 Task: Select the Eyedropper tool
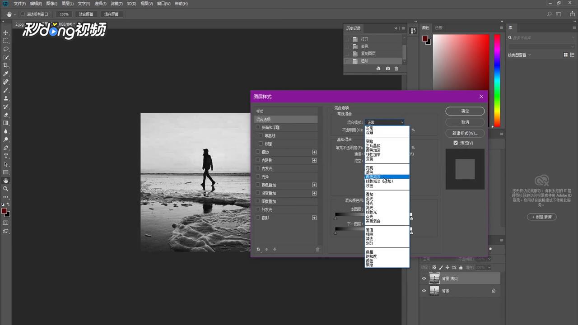pyautogui.click(x=6, y=74)
